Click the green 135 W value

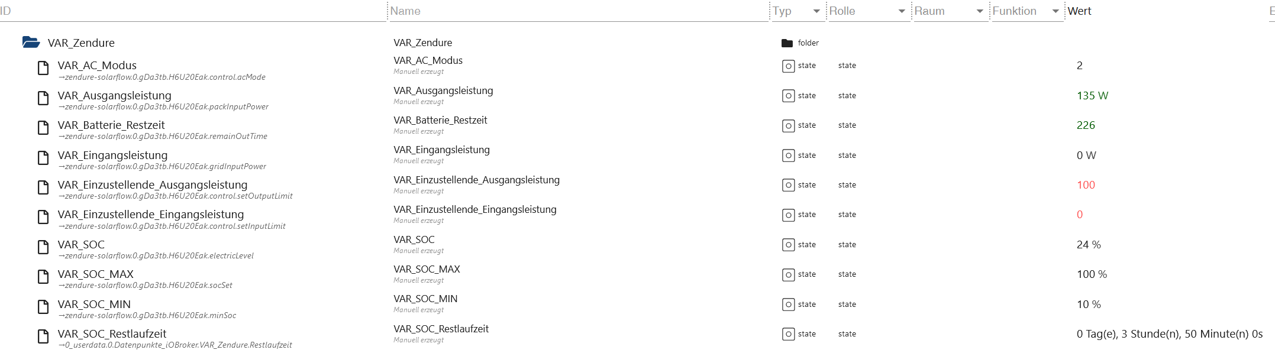(1092, 96)
